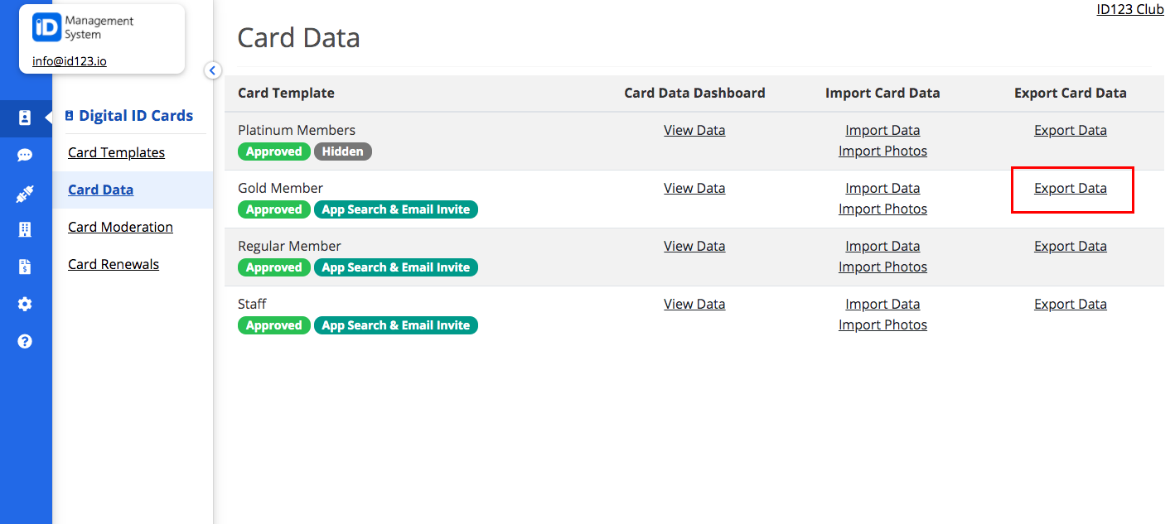
Task: Open the Card Moderation section
Action: click(x=120, y=227)
